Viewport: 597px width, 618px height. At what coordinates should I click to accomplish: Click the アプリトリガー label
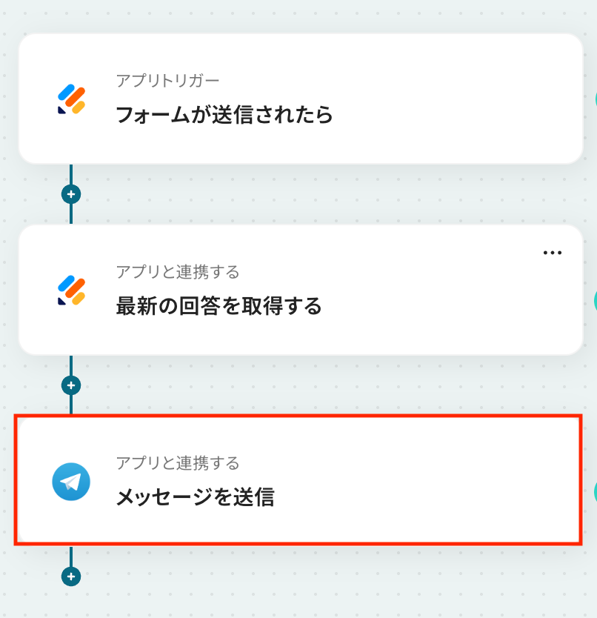pyautogui.click(x=167, y=81)
